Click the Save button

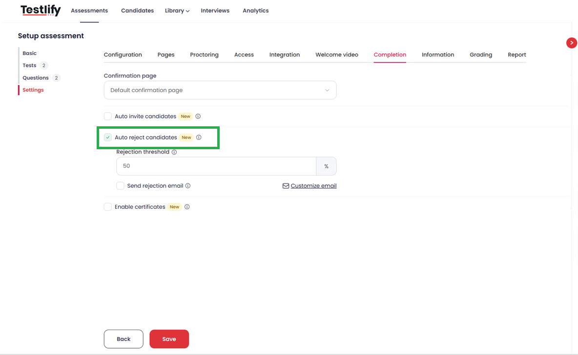click(169, 339)
